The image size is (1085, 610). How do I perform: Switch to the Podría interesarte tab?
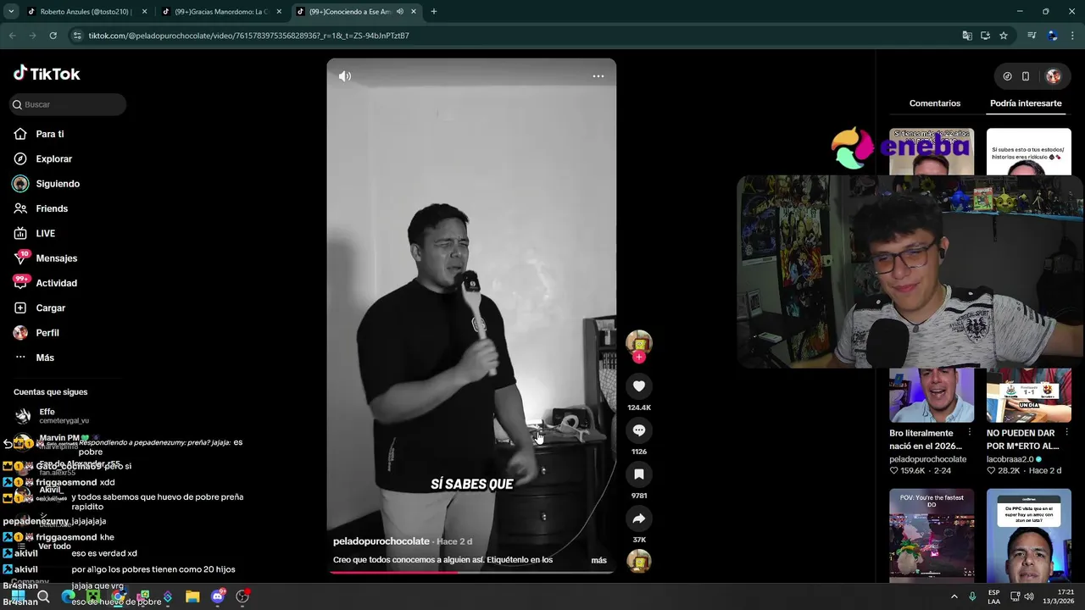pyautogui.click(x=1026, y=103)
